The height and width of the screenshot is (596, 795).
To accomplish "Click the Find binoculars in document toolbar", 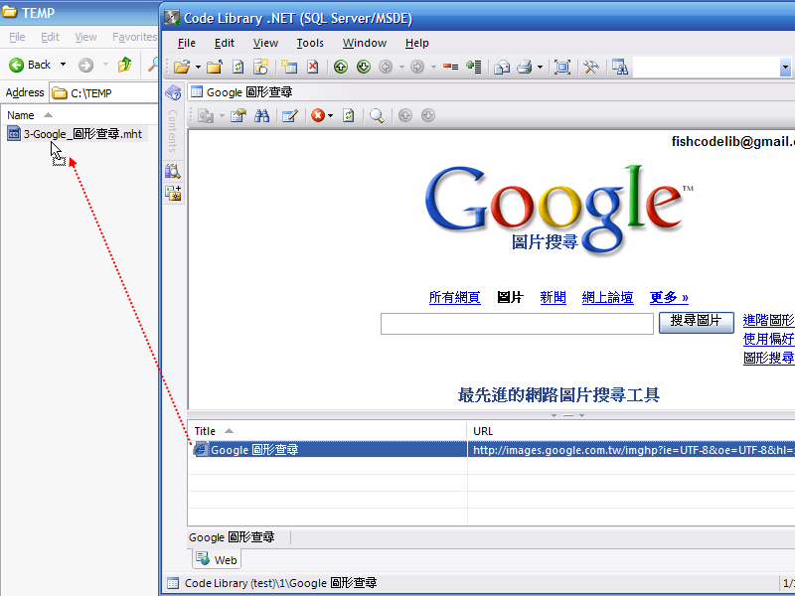I will pos(261,115).
